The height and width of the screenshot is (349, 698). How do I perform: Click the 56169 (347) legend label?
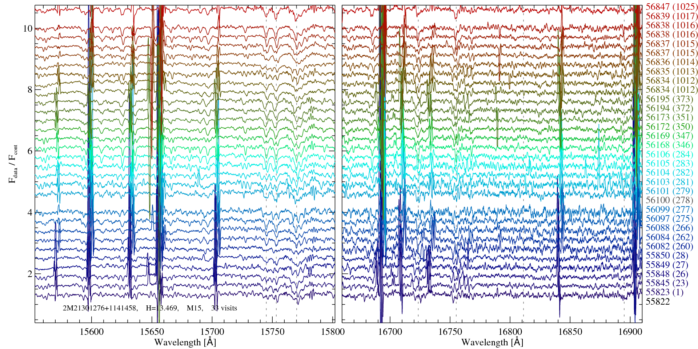click(x=669, y=136)
